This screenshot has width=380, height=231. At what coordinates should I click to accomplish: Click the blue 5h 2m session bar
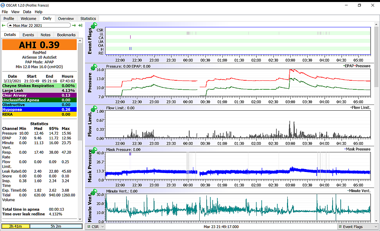tap(56, 226)
